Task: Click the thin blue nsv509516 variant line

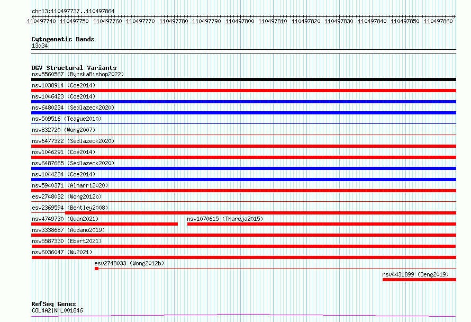Action: tap(243, 123)
